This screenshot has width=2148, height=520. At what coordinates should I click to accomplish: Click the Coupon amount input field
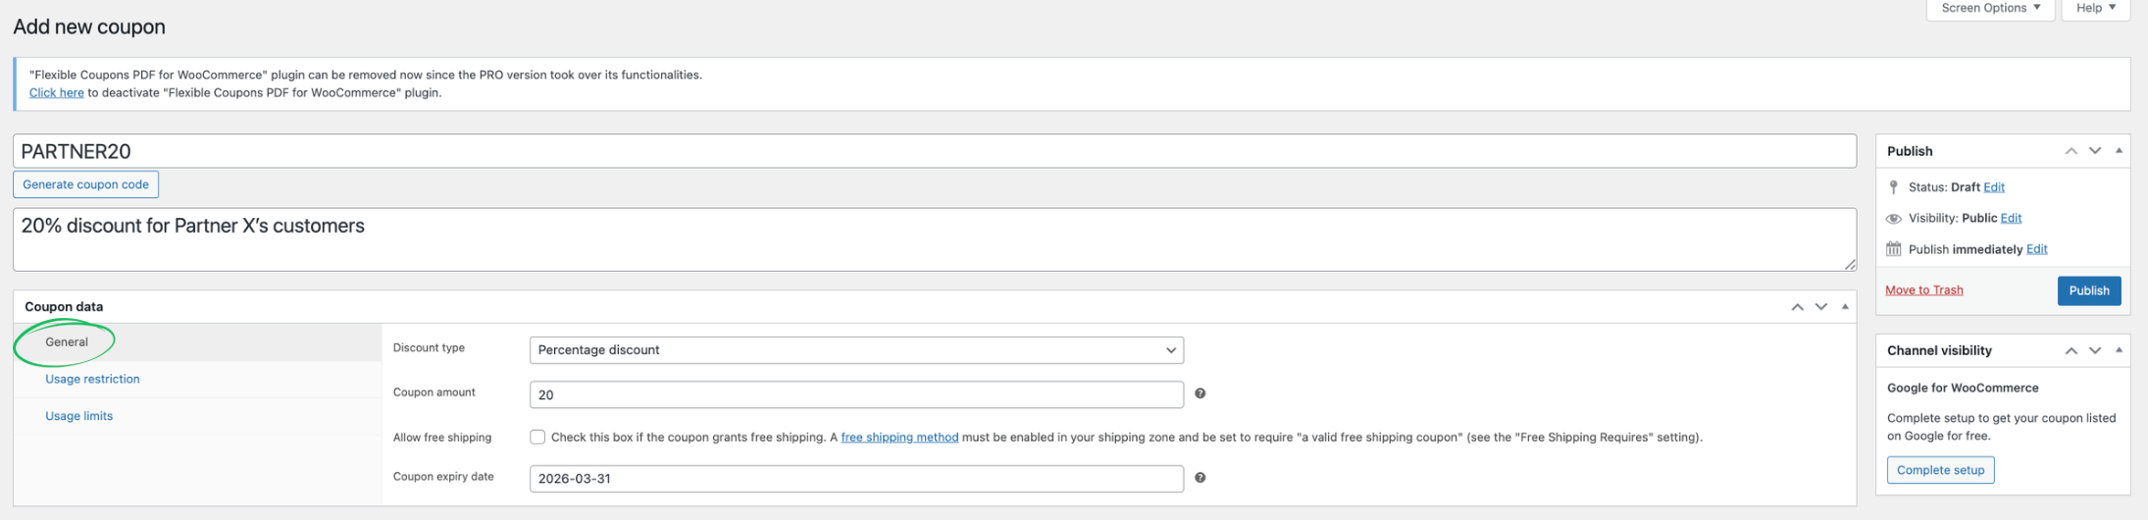(x=856, y=394)
